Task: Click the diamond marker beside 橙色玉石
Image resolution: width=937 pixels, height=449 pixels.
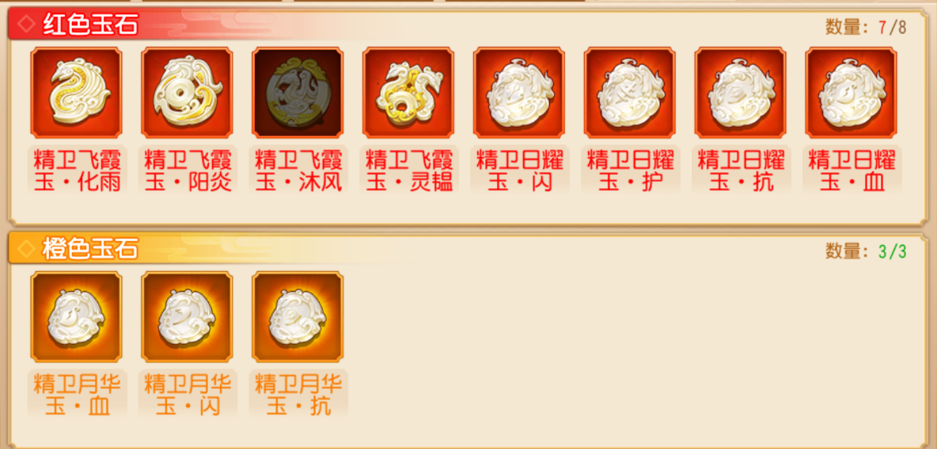Action: pos(26,249)
